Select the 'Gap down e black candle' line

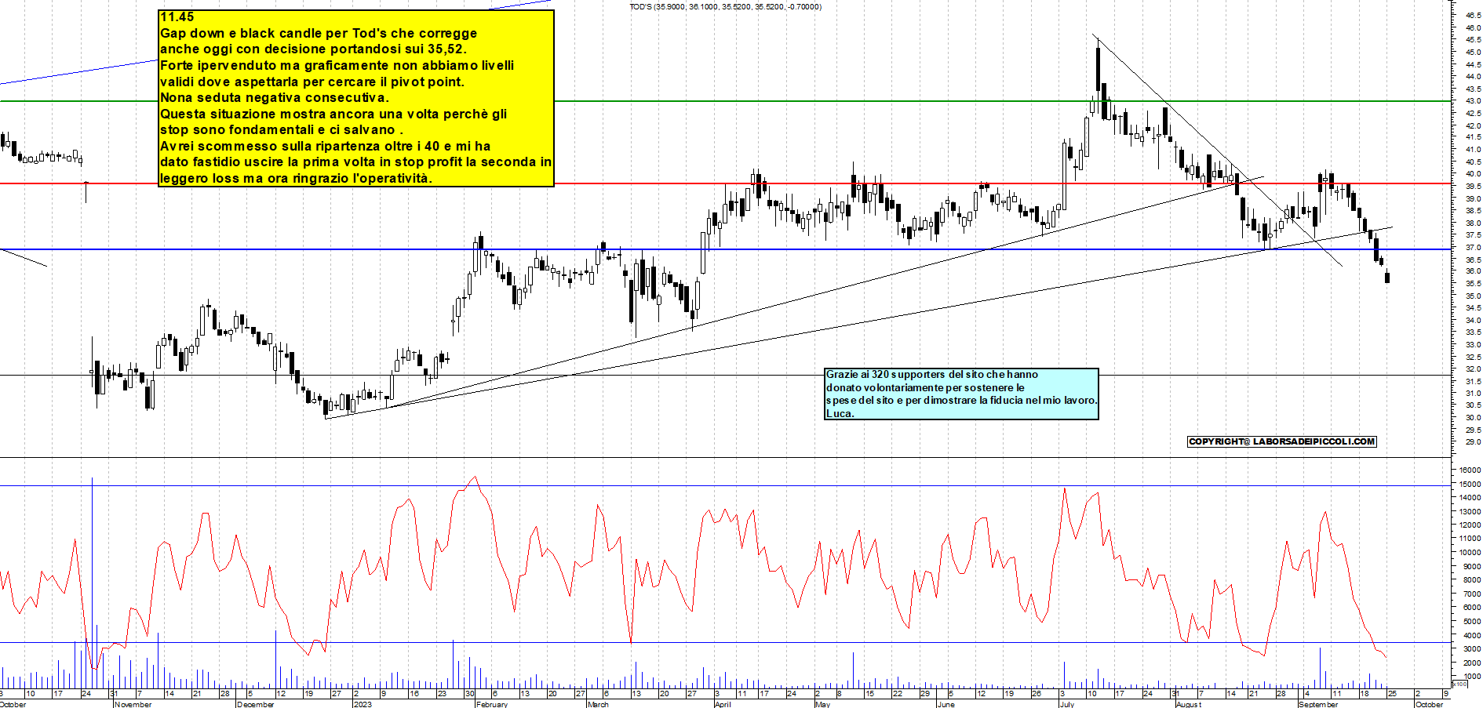[318, 33]
